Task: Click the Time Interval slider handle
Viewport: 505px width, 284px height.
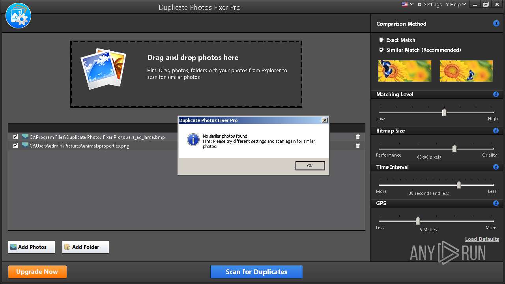Action: (459, 185)
